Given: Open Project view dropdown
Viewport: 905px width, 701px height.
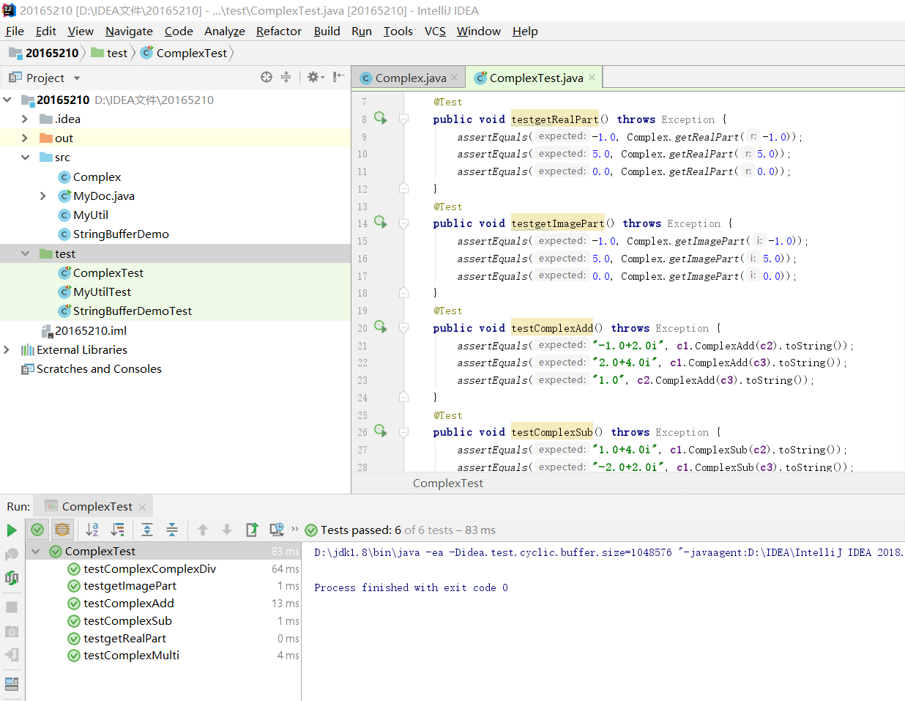Looking at the screenshot, I should [77, 78].
